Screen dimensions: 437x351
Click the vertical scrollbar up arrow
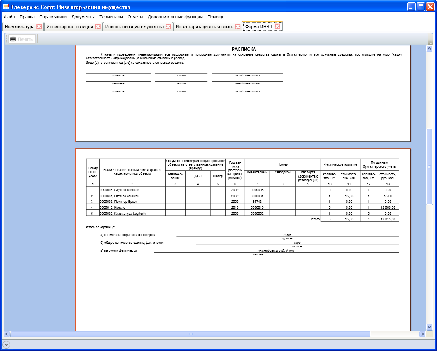(430, 49)
